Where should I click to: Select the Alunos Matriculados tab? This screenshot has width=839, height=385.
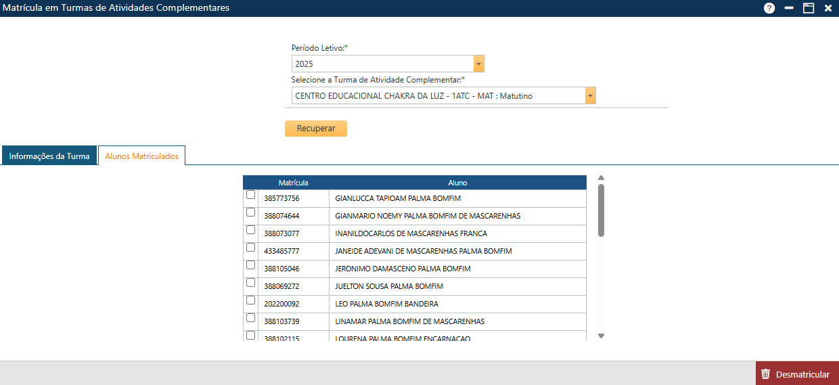tap(142, 156)
